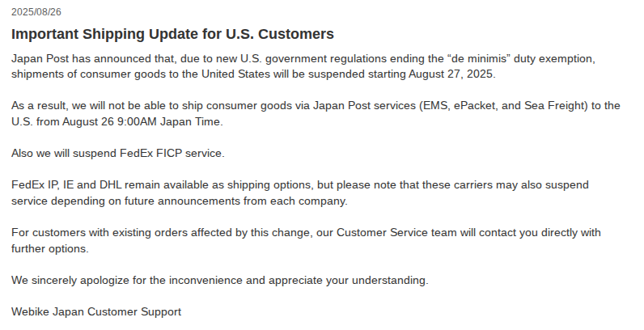Click 'August 26 9:00AM Japan Time'
The image size is (644, 330).
142,122
